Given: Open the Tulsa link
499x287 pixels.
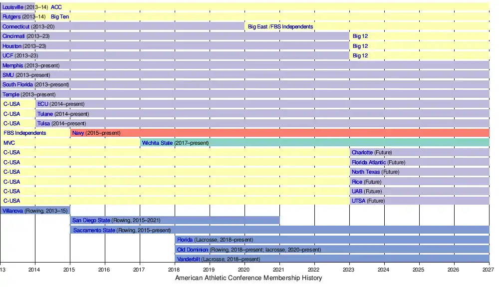Looking at the screenshot, I should (x=43, y=123).
